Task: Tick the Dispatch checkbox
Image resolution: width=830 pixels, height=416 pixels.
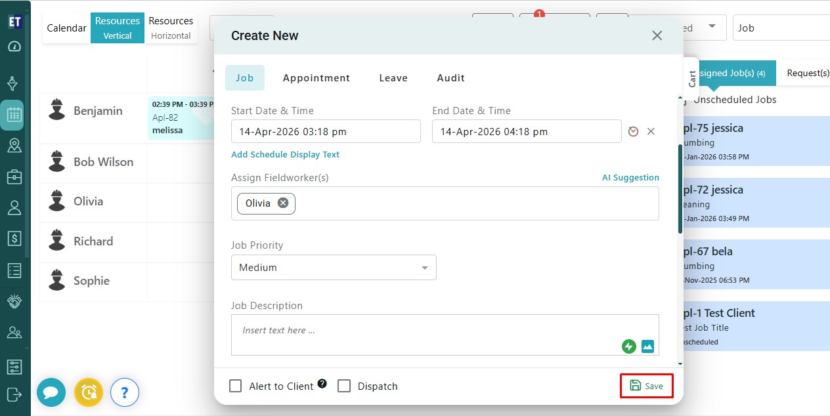Action: [344, 386]
